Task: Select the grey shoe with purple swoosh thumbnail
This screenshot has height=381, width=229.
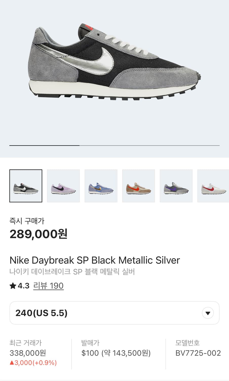Action: tap(176, 186)
